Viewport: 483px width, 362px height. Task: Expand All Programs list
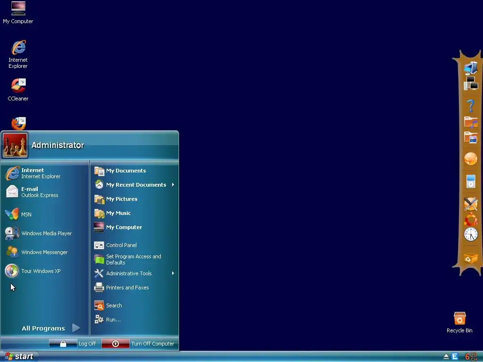tap(51, 328)
